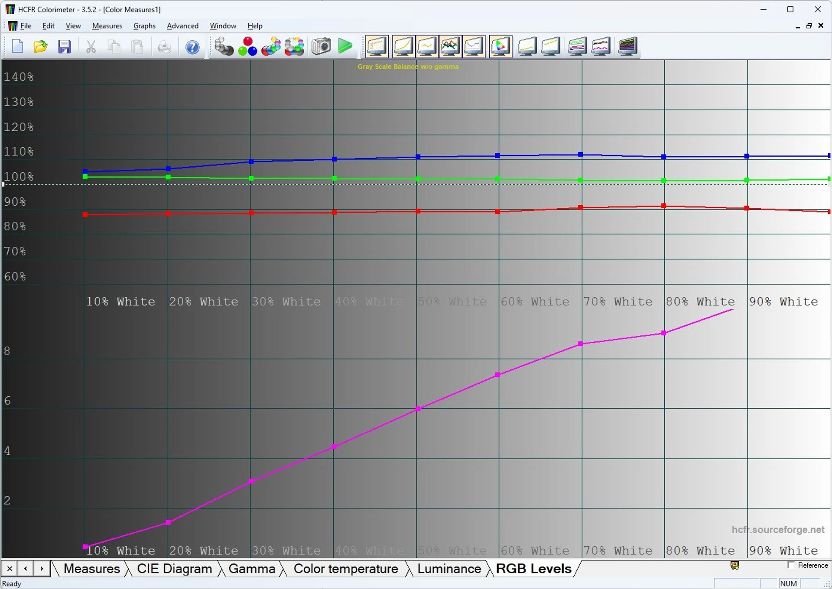Toggle the RGB levels graph monitor icon
Viewport: 832px width, 589px height.
[x=450, y=46]
